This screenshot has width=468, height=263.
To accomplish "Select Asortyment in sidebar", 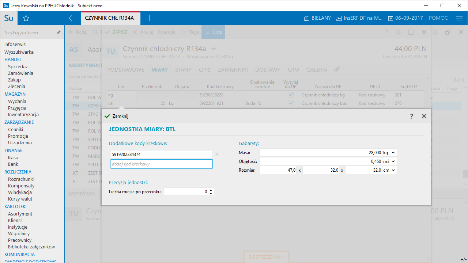I will coord(20,214).
